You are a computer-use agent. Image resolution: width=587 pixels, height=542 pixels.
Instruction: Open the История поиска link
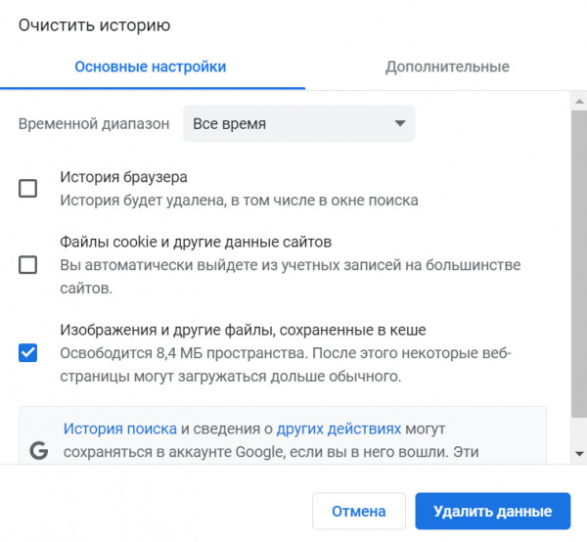(120, 429)
